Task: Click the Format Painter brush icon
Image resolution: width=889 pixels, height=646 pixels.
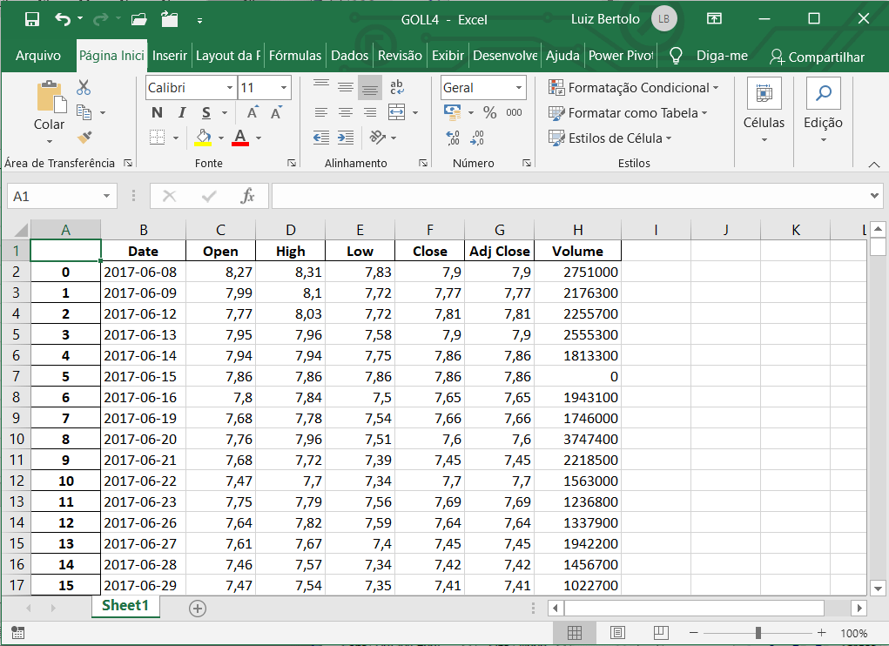Action: (84, 138)
